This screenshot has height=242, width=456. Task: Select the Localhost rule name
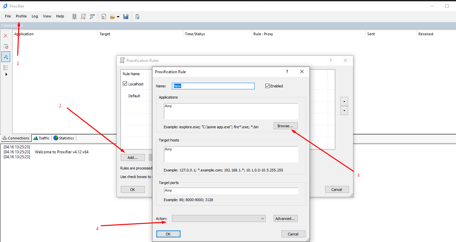pyautogui.click(x=136, y=84)
